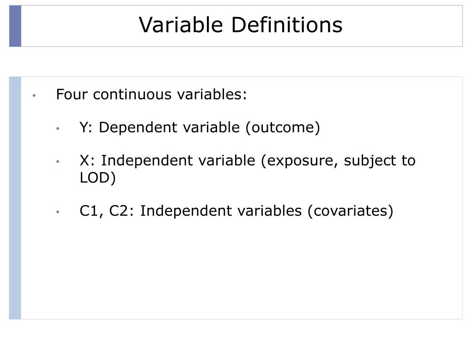Click the bullet dot before X: Independent
473x354 pixels.
(58, 162)
